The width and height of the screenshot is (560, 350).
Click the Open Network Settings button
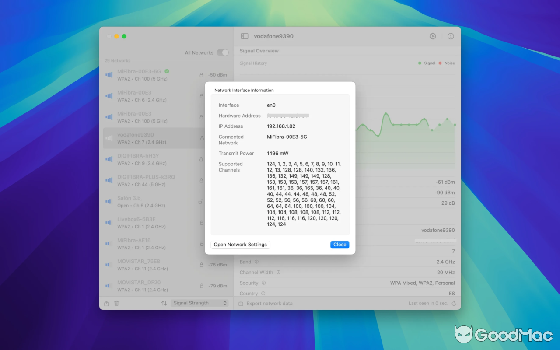240,245
